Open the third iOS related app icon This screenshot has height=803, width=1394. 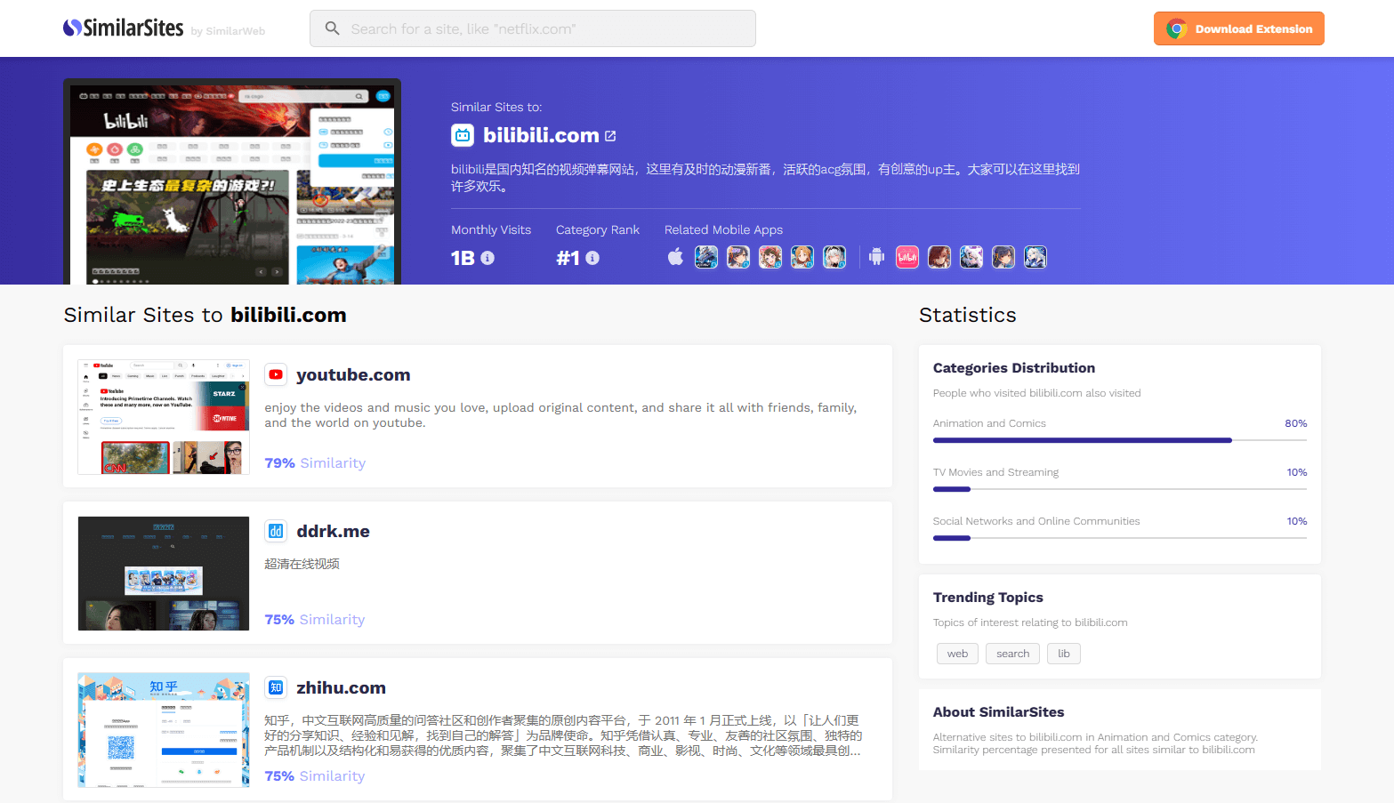(770, 257)
